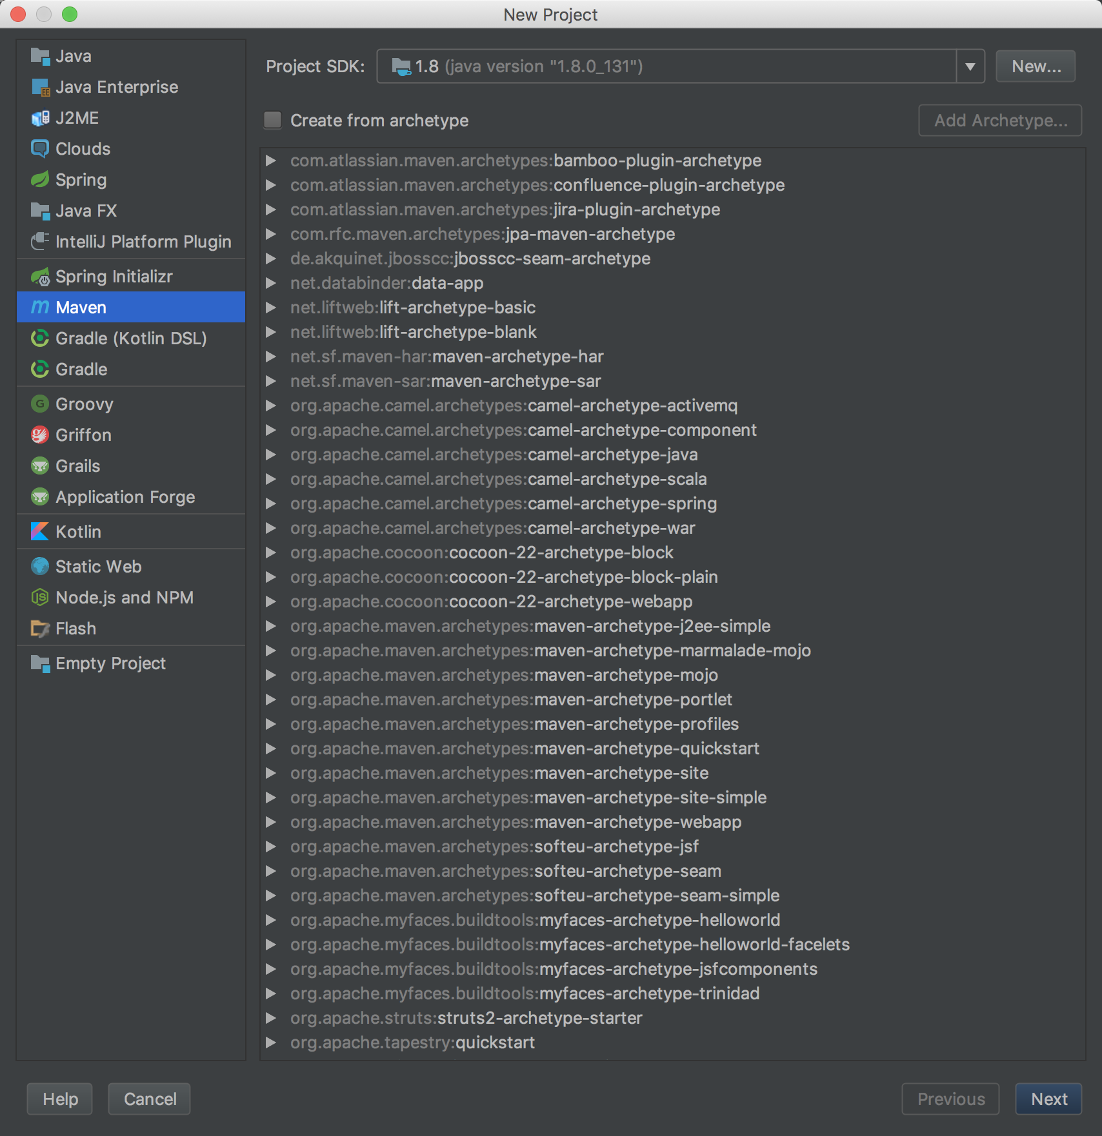This screenshot has width=1102, height=1136.
Task: Click the Clouds icon
Action: 40,149
